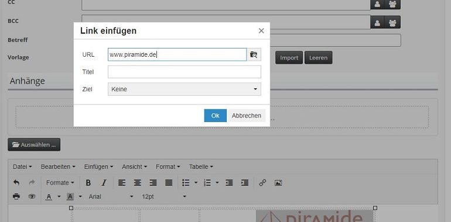Center align text
The height and width of the screenshot is (222, 451).
point(138,183)
